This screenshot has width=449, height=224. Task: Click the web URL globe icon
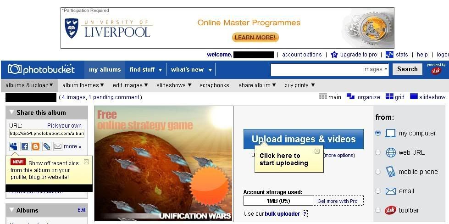click(x=391, y=152)
